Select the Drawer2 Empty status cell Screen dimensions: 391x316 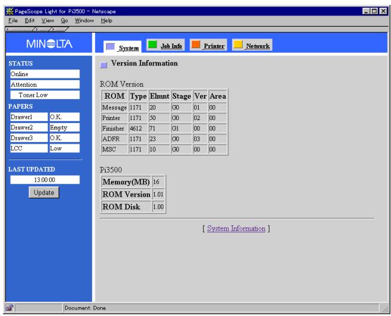[65, 127]
